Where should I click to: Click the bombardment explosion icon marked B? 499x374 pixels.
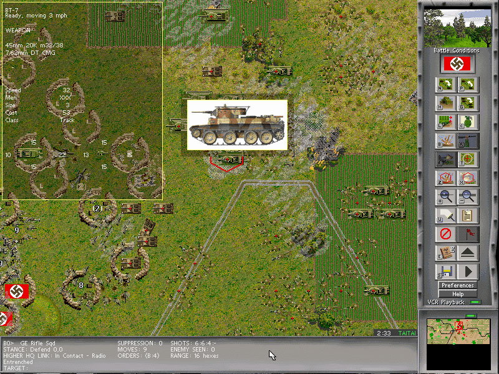coord(446,141)
